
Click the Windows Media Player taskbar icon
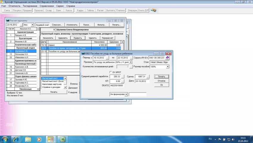pos(39,139)
